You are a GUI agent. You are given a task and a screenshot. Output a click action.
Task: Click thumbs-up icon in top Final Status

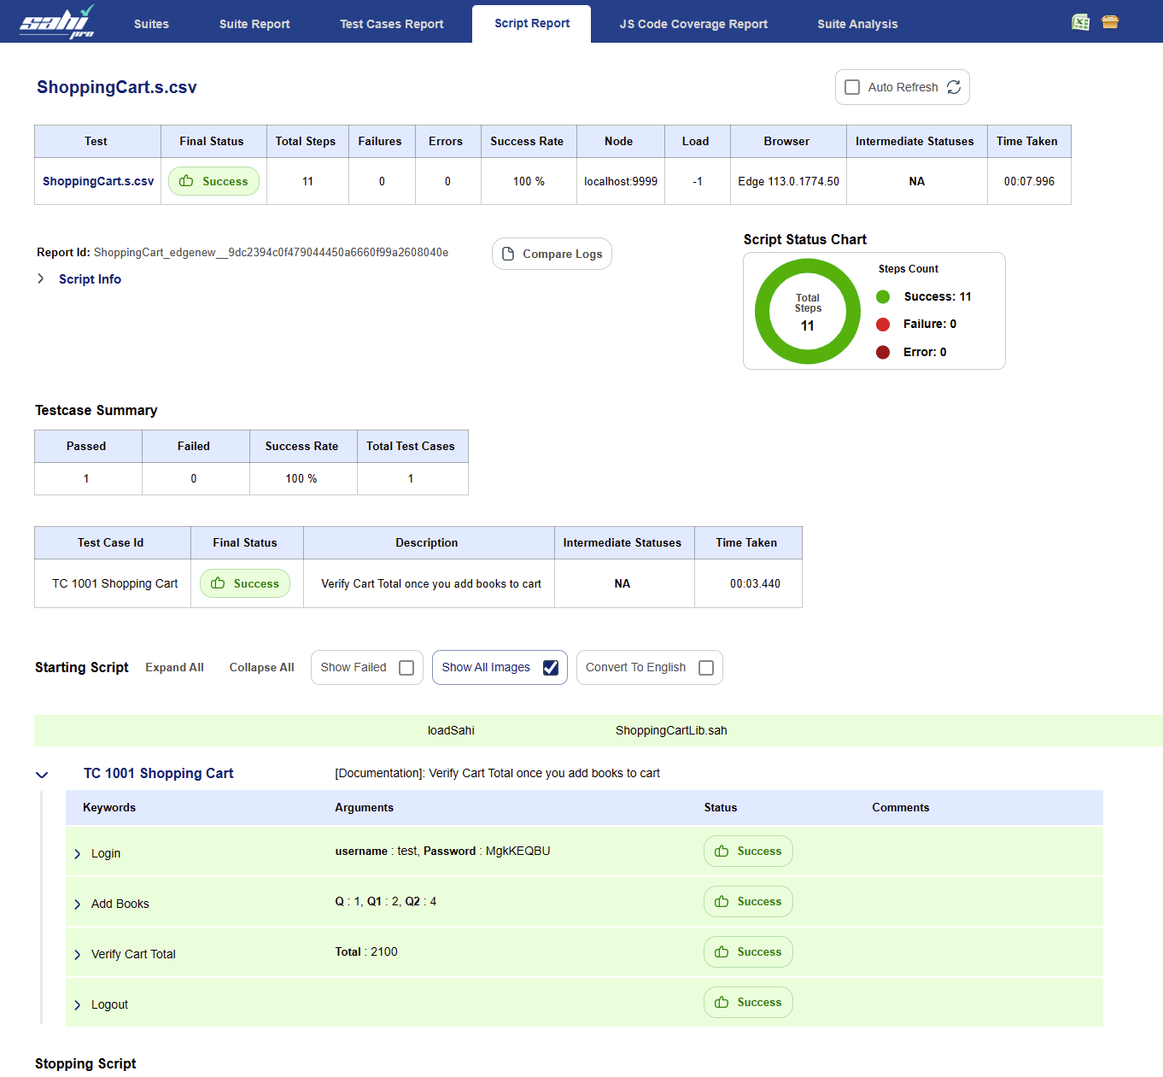[186, 181]
